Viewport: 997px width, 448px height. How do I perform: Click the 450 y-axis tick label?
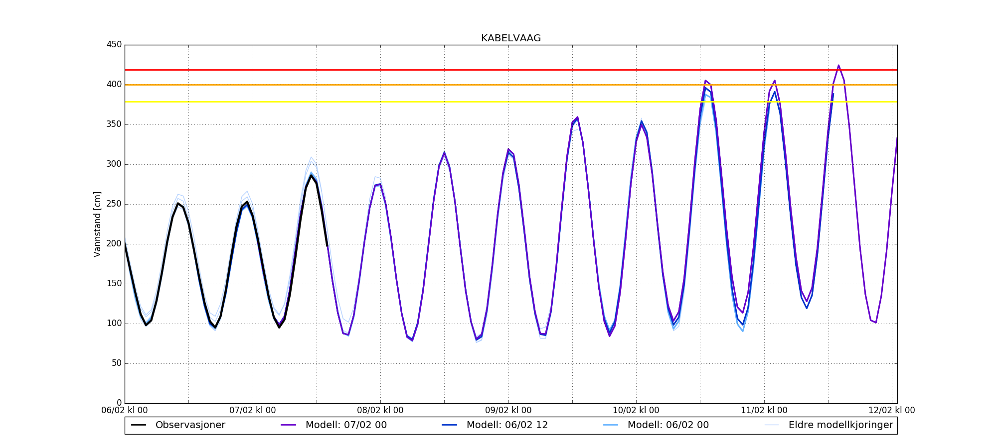[x=114, y=45]
